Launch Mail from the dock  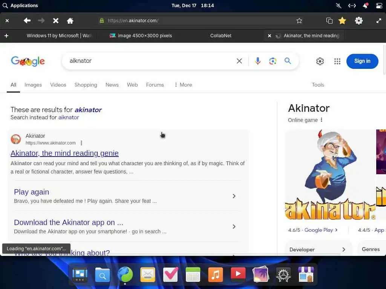click(148, 274)
